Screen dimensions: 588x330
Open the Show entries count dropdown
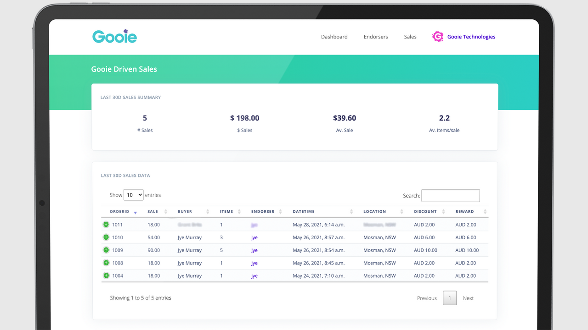click(134, 195)
